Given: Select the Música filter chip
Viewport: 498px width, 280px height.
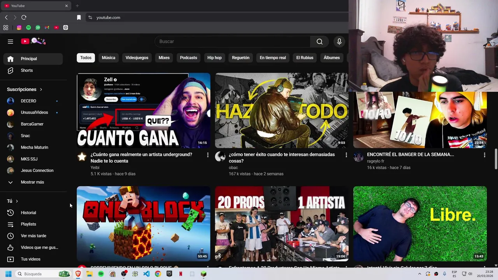Looking at the screenshot, I should (x=109, y=58).
